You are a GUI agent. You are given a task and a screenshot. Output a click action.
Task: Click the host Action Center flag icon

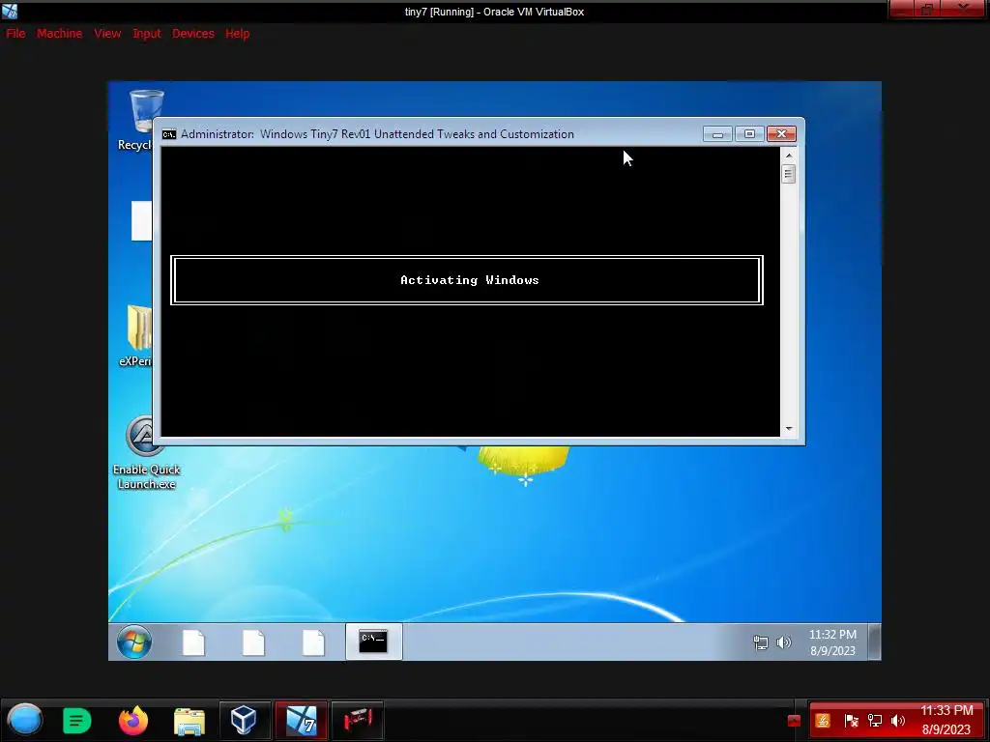(x=851, y=721)
